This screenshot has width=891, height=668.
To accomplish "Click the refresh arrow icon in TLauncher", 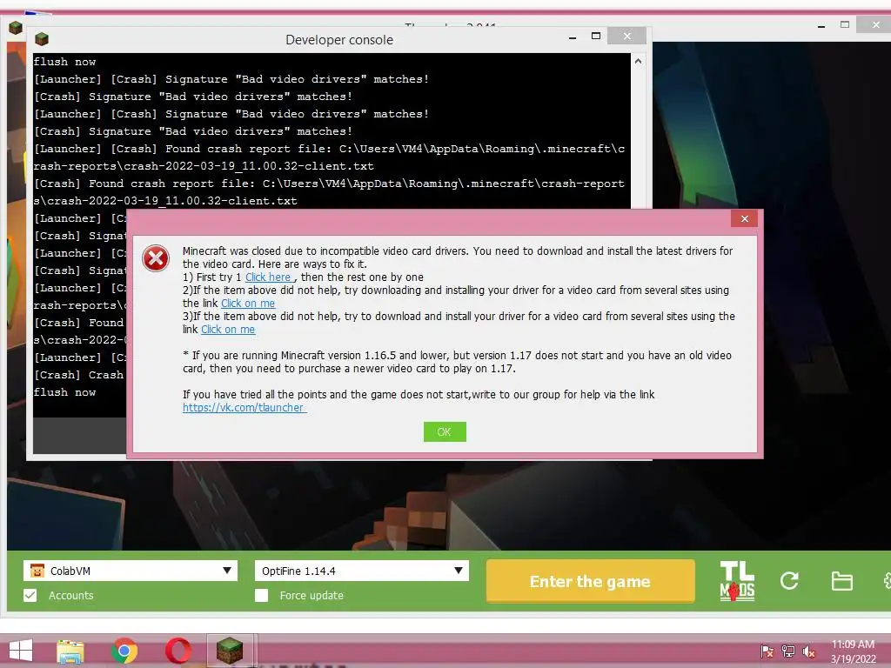I will click(x=789, y=580).
